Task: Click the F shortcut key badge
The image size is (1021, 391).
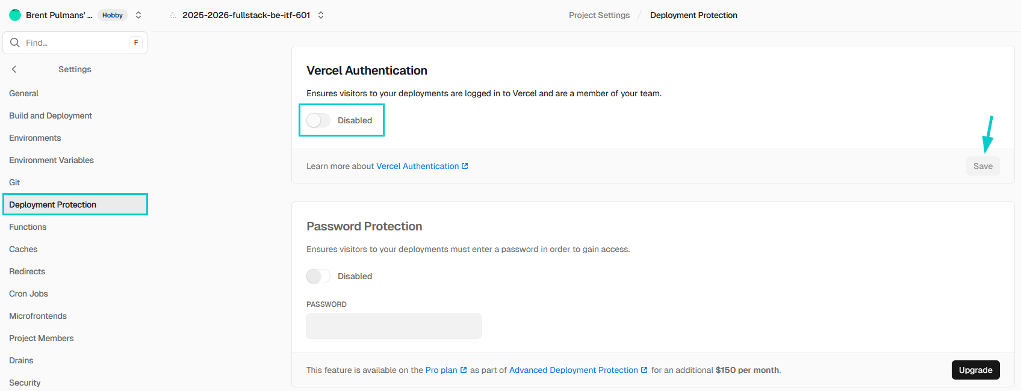Action: pos(136,43)
